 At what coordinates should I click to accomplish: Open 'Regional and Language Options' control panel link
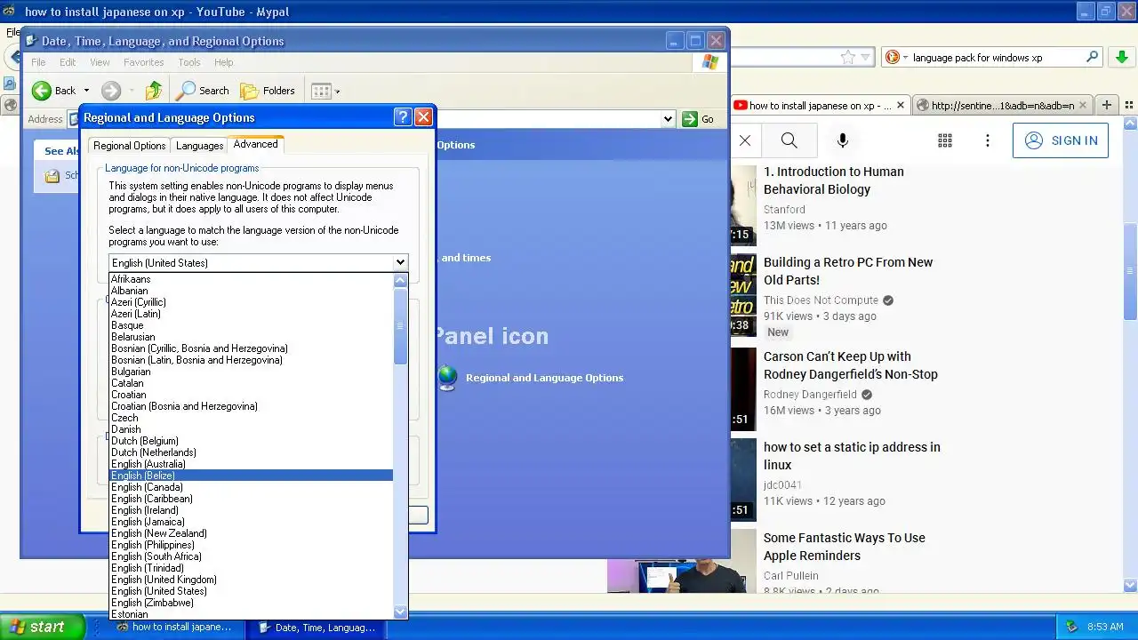tap(544, 378)
